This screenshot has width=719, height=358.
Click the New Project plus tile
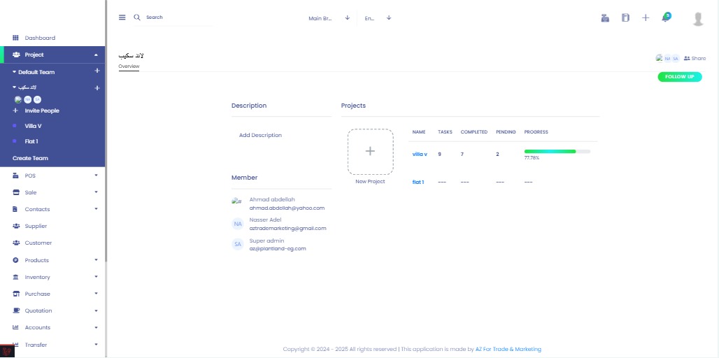point(370,151)
